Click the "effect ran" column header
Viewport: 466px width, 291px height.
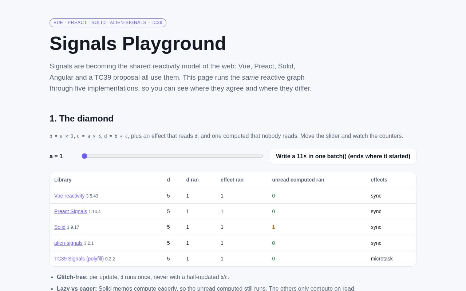click(x=232, y=180)
